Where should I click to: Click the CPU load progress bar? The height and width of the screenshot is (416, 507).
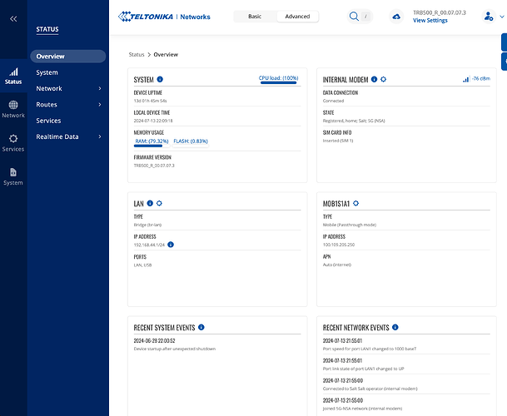[x=278, y=82]
